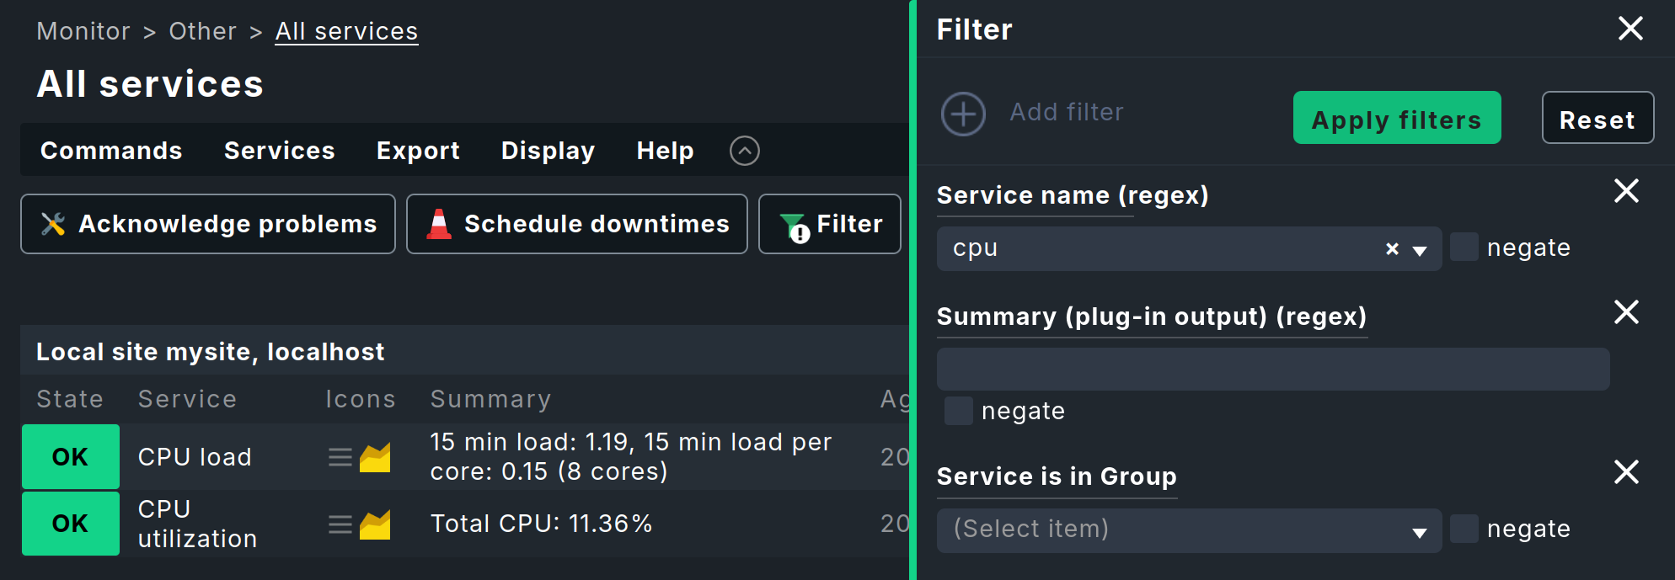Open action menu for CPU load service
The width and height of the screenshot is (1675, 580).
tap(340, 457)
